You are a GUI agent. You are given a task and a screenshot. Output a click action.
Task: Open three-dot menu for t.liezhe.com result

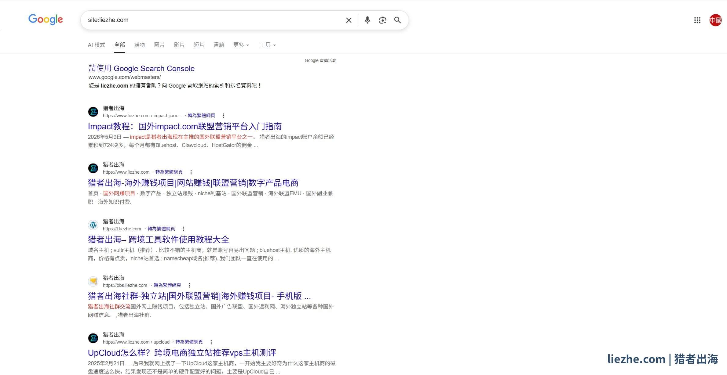coord(183,229)
